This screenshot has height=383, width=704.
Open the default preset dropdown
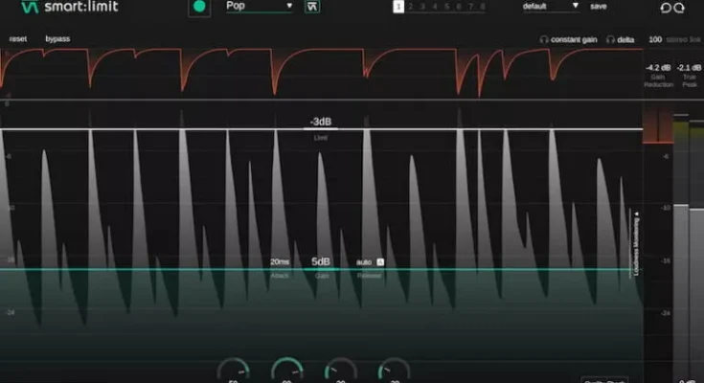coord(551,7)
